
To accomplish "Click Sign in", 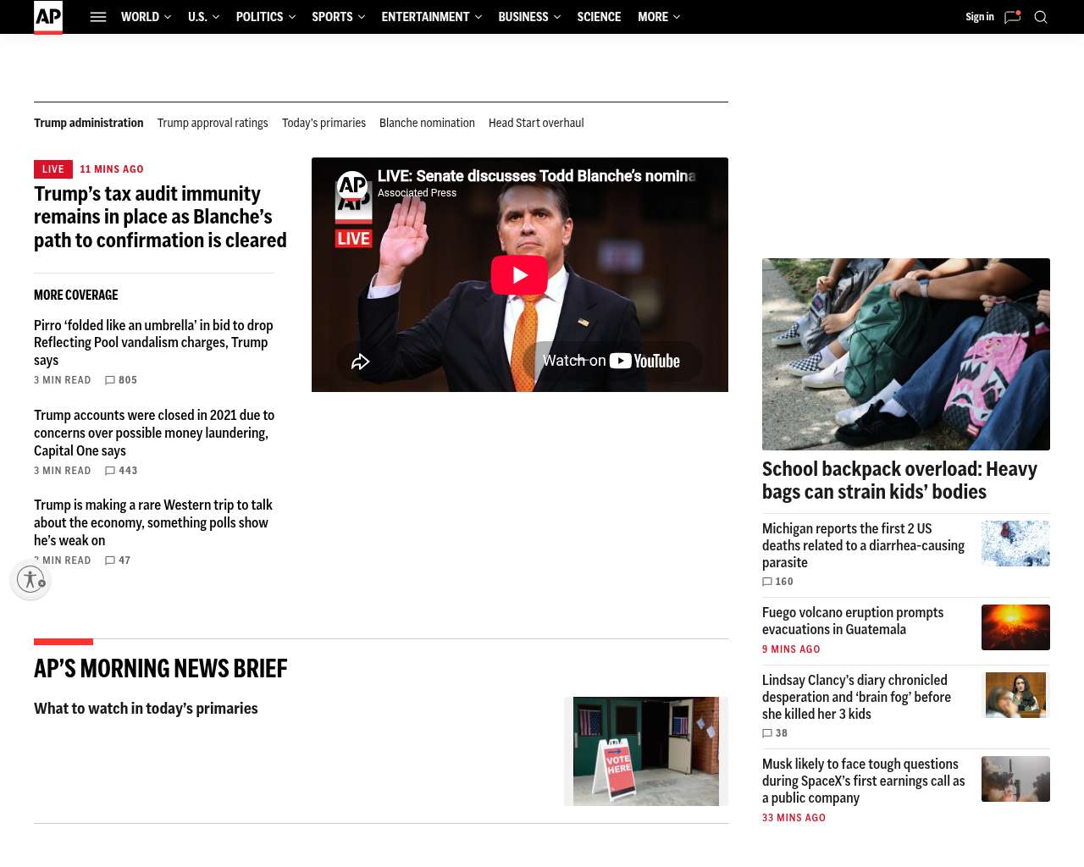I will [x=980, y=17].
